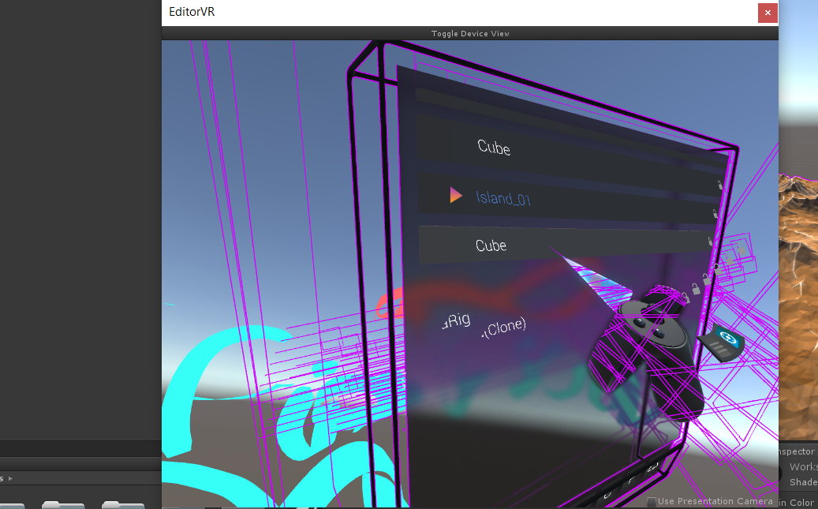Select Island_01 in the hierarchy workspace
The width and height of the screenshot is (818, 509).
point(503,199)
